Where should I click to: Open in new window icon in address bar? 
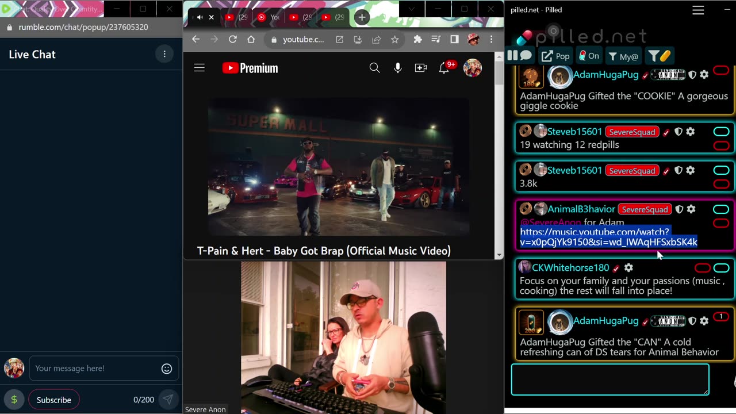[340, 40]
